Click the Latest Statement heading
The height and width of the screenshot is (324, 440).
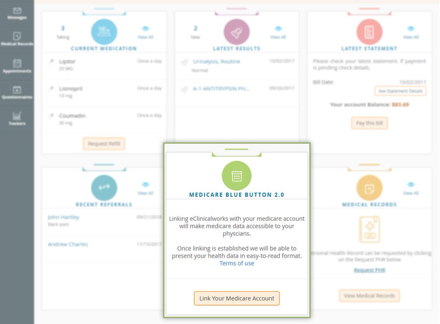tap(369, 48)
